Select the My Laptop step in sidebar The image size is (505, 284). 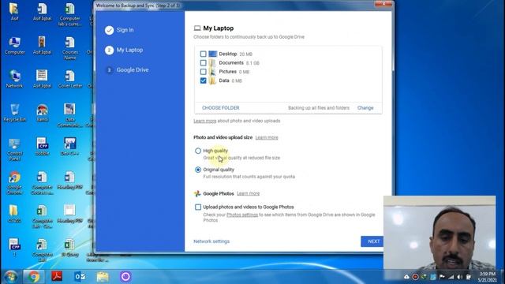click(124, 50)
